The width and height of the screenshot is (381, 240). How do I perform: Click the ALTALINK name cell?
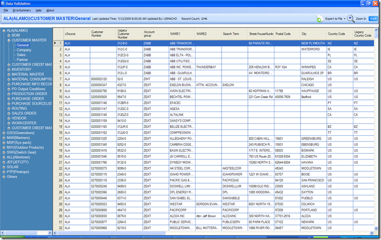(x=181, y=115)
